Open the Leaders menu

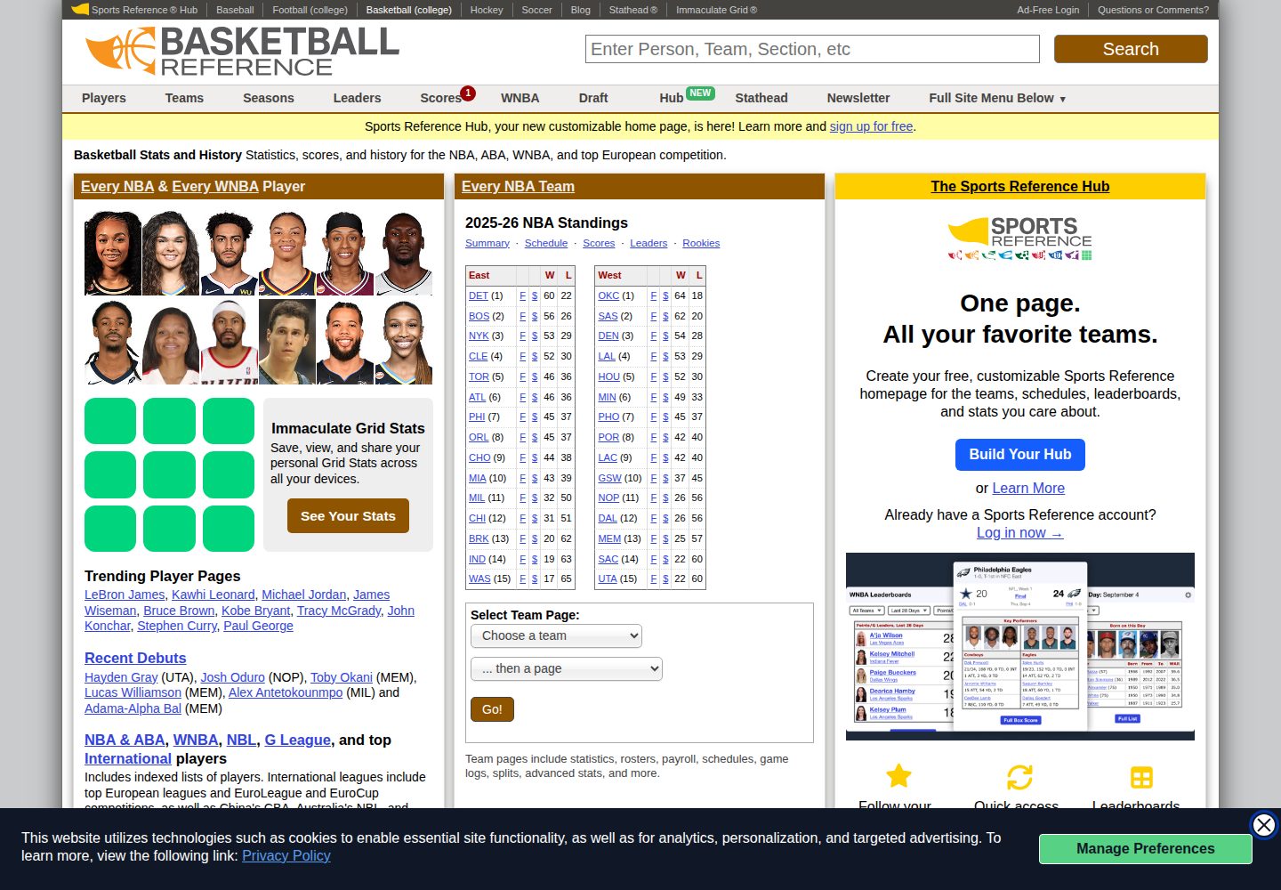point(357,98)
